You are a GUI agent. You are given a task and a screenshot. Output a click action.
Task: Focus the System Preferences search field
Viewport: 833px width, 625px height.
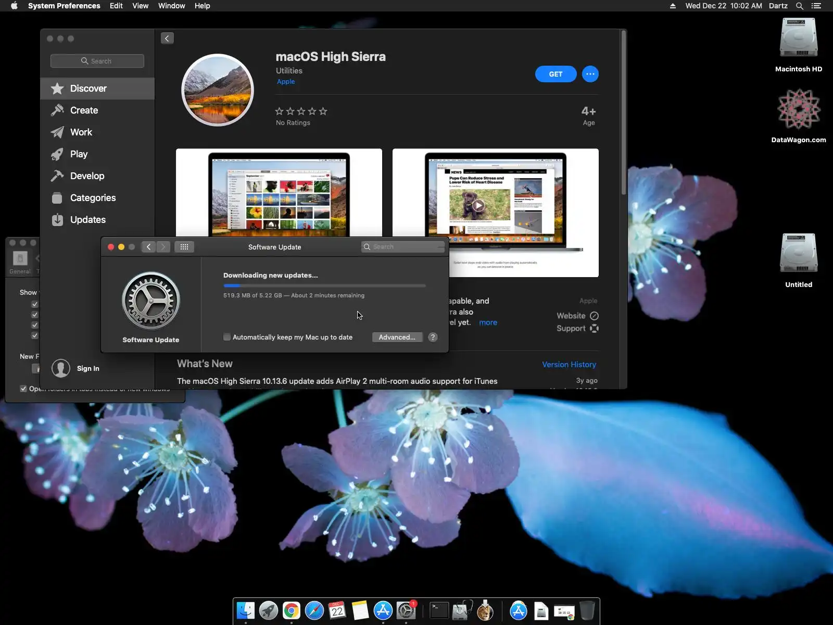coord(403,247)
